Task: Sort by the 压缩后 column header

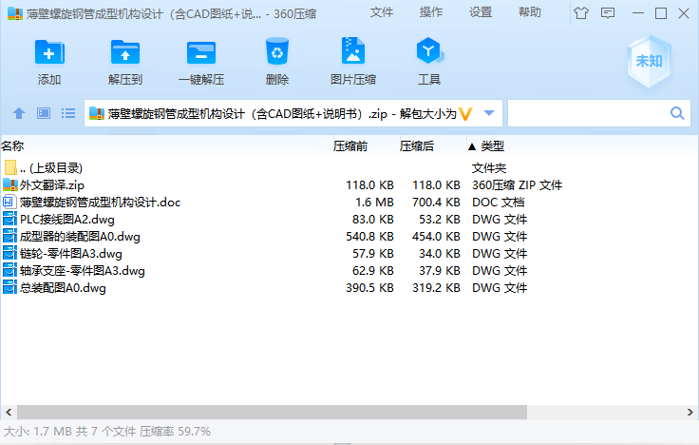Action: click(417, 145)
